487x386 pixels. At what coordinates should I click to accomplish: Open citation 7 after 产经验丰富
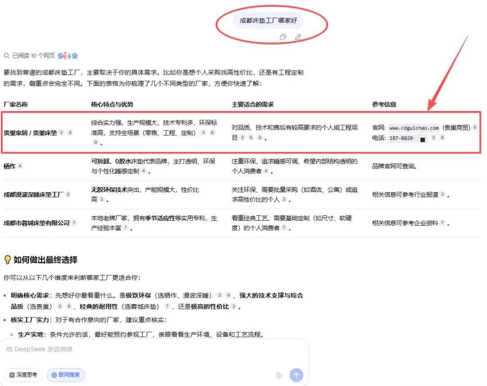[x=125, y=228]
